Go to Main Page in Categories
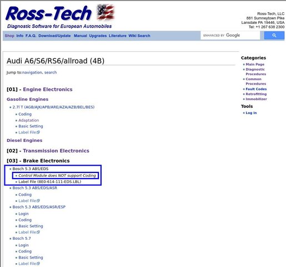This screenshot has height=267, width=286. coord(255,65)
